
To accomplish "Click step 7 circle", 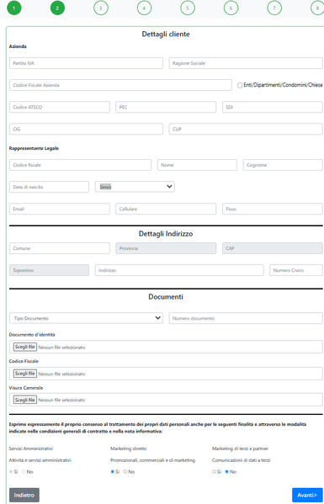I will point(274,8).
